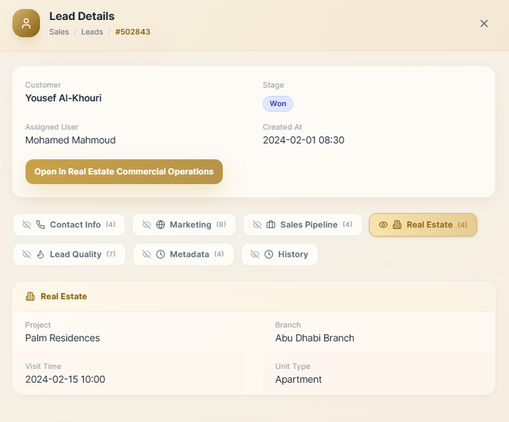Select visit time 2024-02-15 10:00
The width and height of the screenshot is (509, 422).
click(66, 379)
